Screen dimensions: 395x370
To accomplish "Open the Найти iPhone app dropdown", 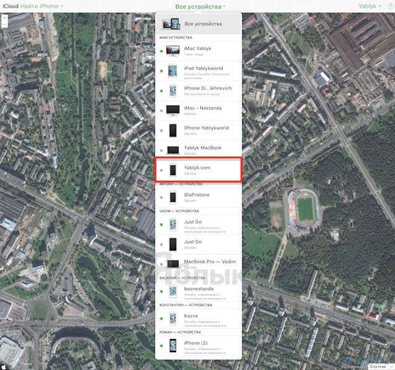I will point(42,6).
